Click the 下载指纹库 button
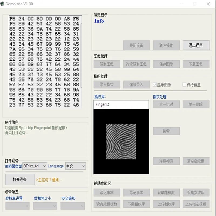 pos(136,204)
